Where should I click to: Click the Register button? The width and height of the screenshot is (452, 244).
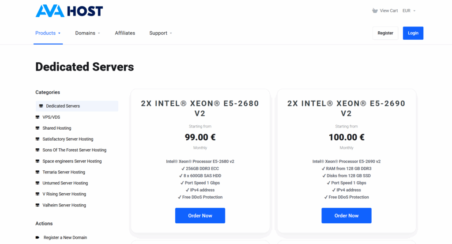pyautogui.click(x=385, y=33)
